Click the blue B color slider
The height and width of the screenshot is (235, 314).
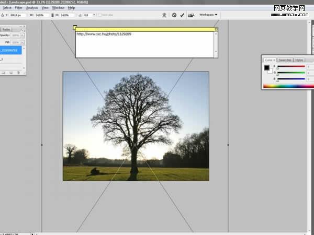(x=291, y=79)
